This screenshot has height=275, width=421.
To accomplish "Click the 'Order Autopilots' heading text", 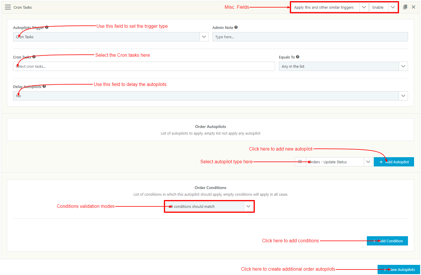I will pos(210,126).
